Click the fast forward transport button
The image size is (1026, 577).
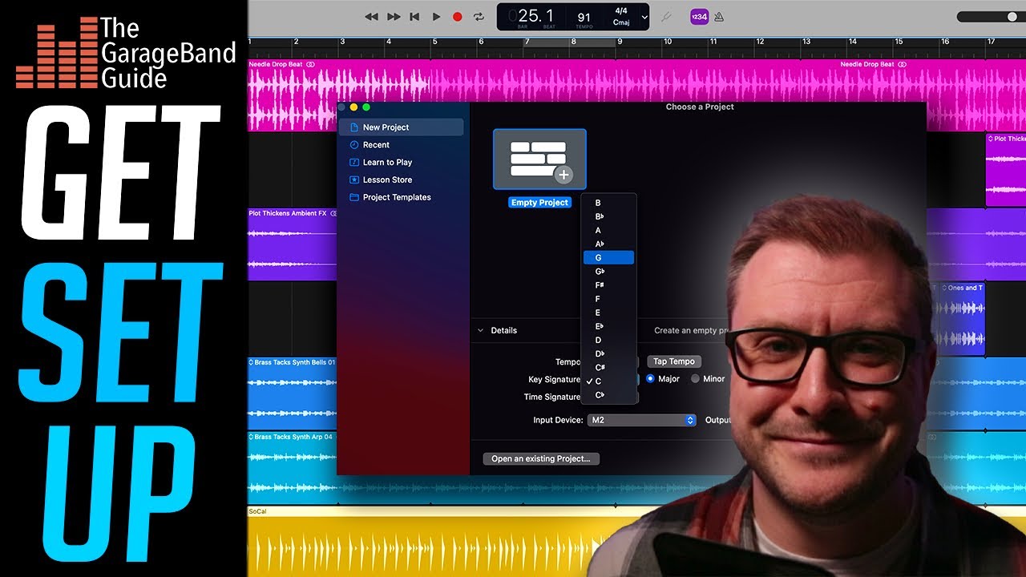click(x=394, y=17)
